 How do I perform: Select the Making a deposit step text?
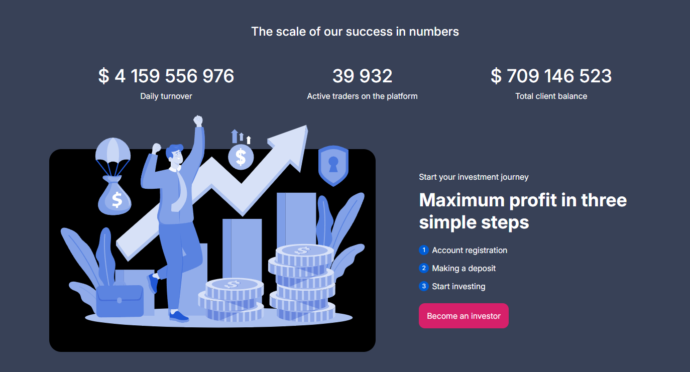point(464,268)
